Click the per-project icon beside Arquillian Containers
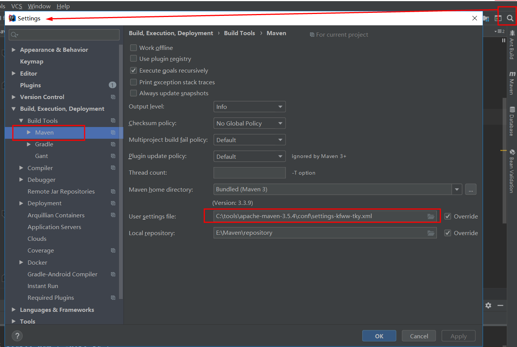 tap(113, 215)
